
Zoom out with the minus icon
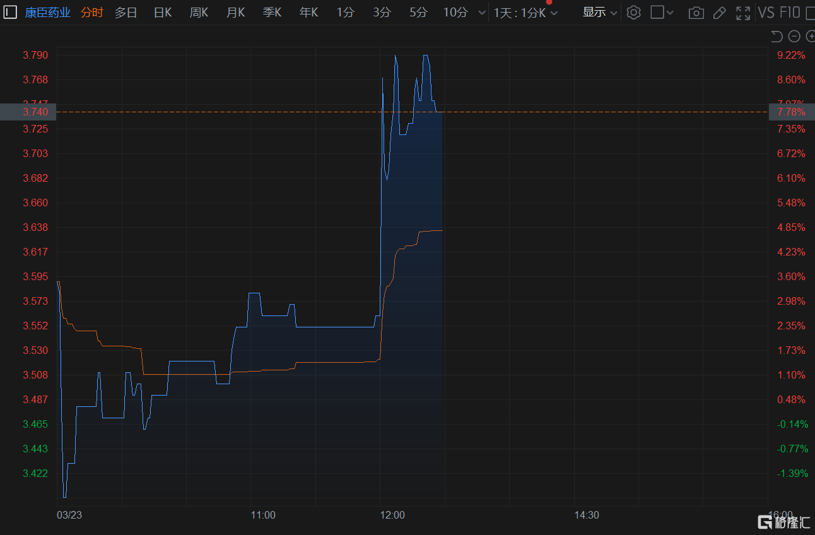(x=794, y=37)
